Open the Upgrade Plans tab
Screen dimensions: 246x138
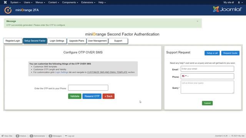coord(76,41)
